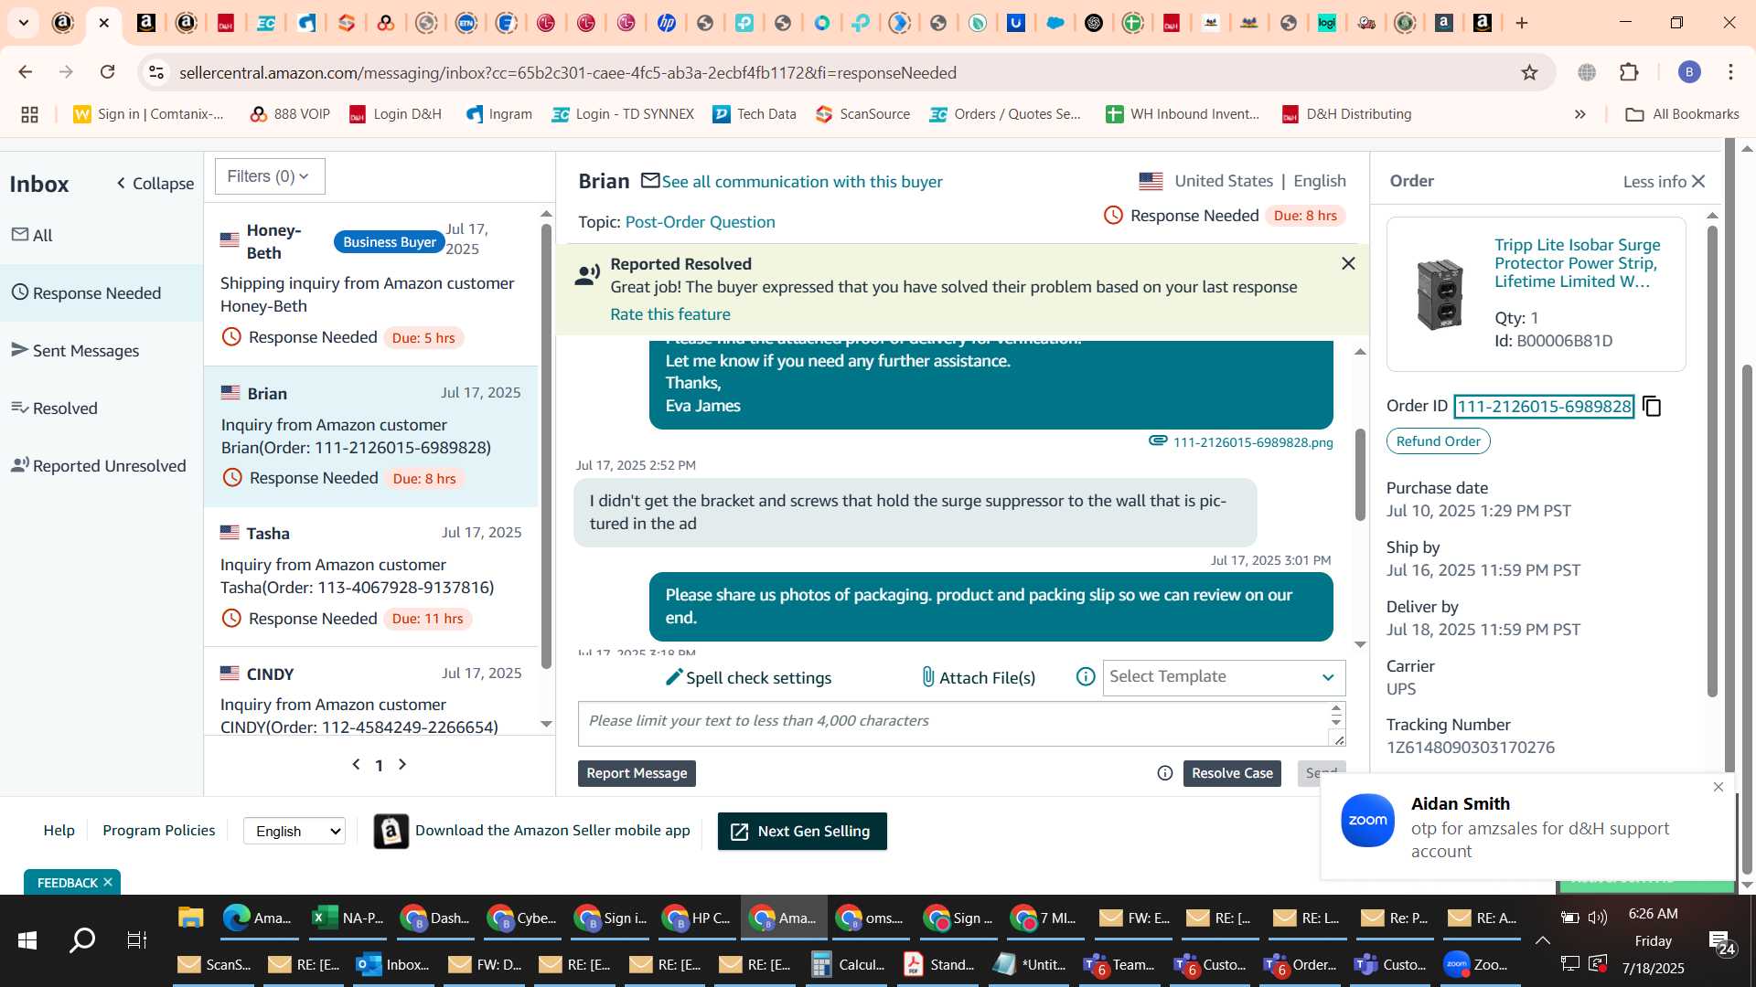Image resolution: width=1756 pixels, height=987 pixels.
Task: Reload the Seller Central page
Action: (x=108, y=72)
